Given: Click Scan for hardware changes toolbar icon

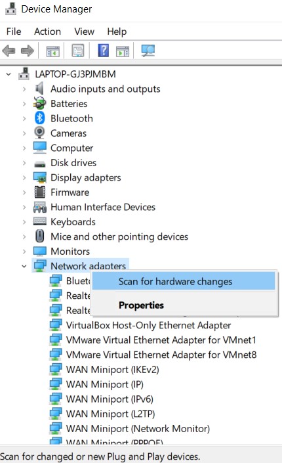Looking at the screenshot, I should click(148, 51).
